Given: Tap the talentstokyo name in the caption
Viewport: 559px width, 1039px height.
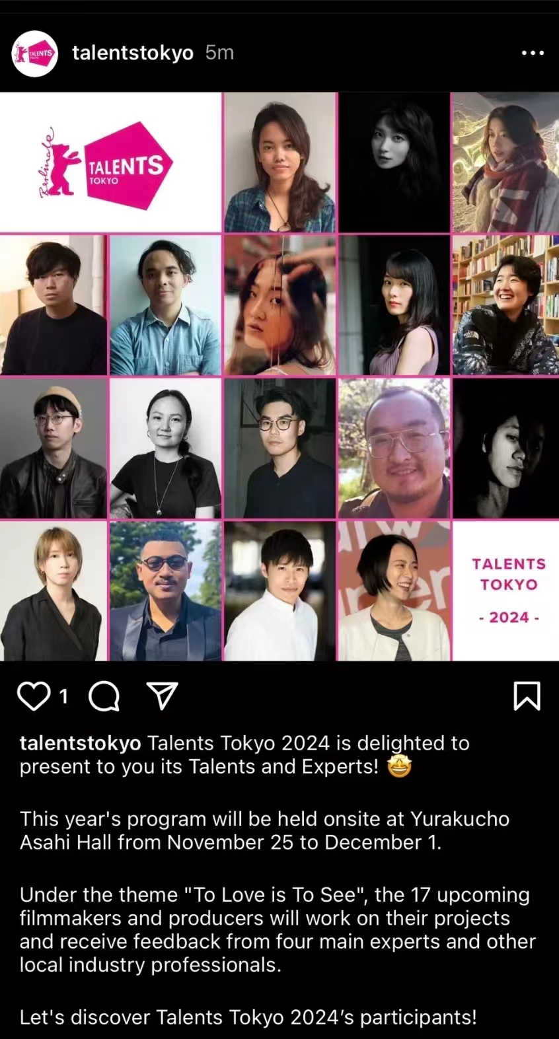Looking at the screenshot, I should click(x=80, y=743).
